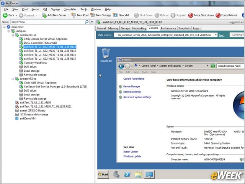Open the File menu
The image size is (245, 184).
coord(6,9)
